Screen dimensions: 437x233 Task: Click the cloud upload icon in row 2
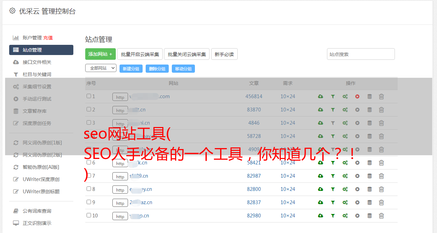(x=321, y=110)
